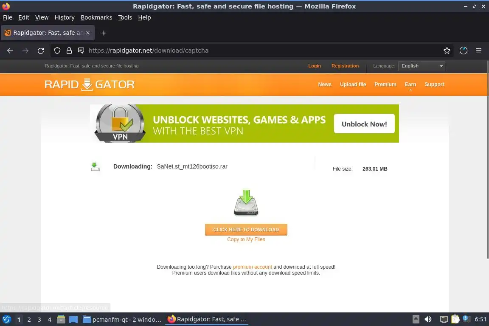Select the Rapidgator browser tab

pos(48,33)
